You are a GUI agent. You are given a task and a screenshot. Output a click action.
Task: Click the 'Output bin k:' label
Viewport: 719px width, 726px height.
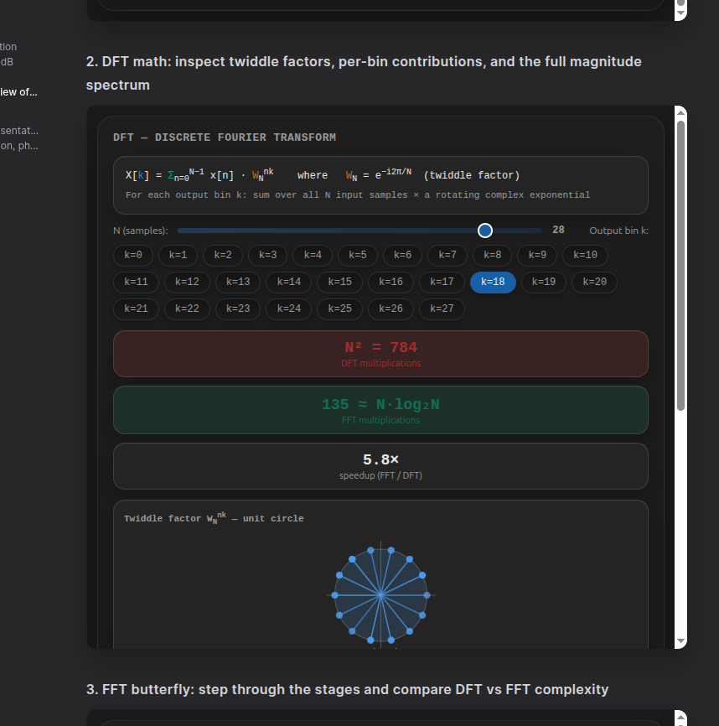(618, 231)
